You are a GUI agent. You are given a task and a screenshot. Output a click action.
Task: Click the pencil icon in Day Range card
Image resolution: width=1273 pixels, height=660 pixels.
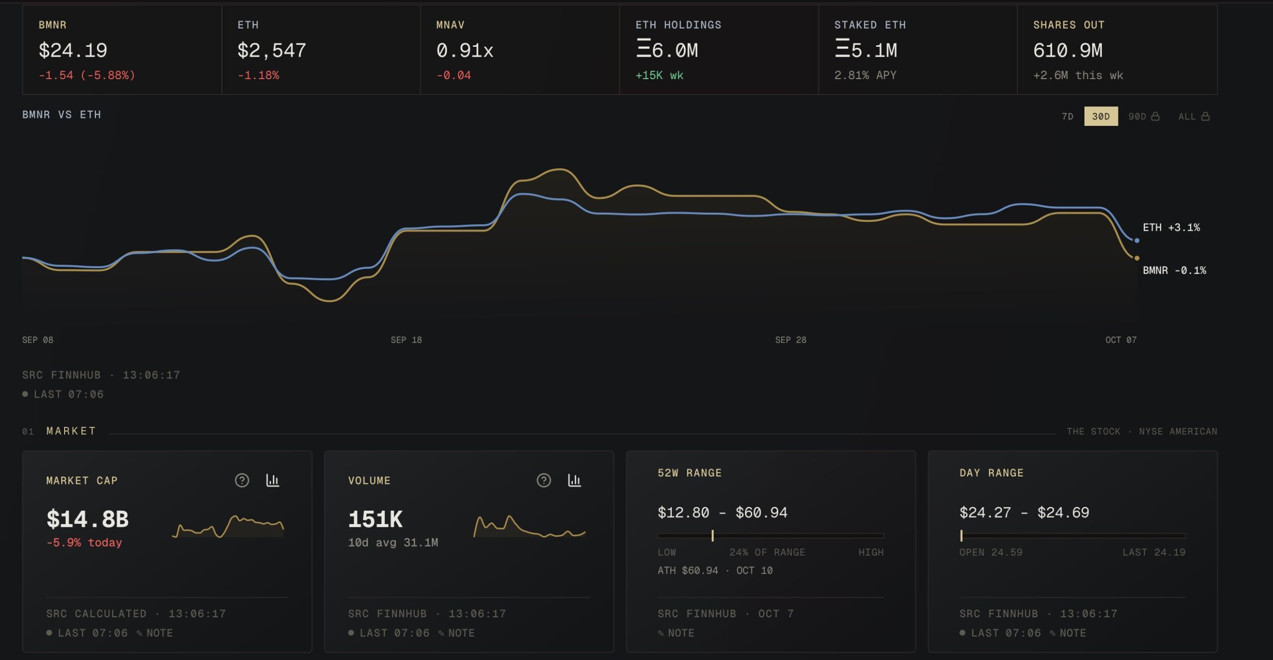pos(1052,633)
